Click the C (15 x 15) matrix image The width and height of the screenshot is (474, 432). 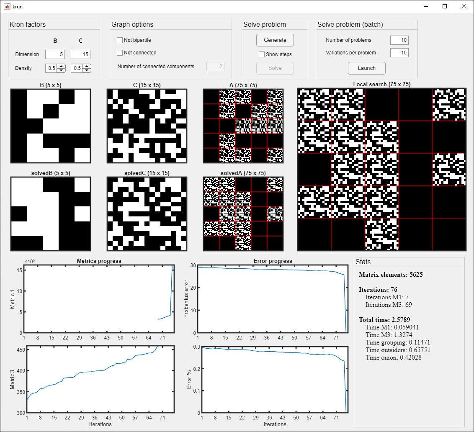click(147, 126)
